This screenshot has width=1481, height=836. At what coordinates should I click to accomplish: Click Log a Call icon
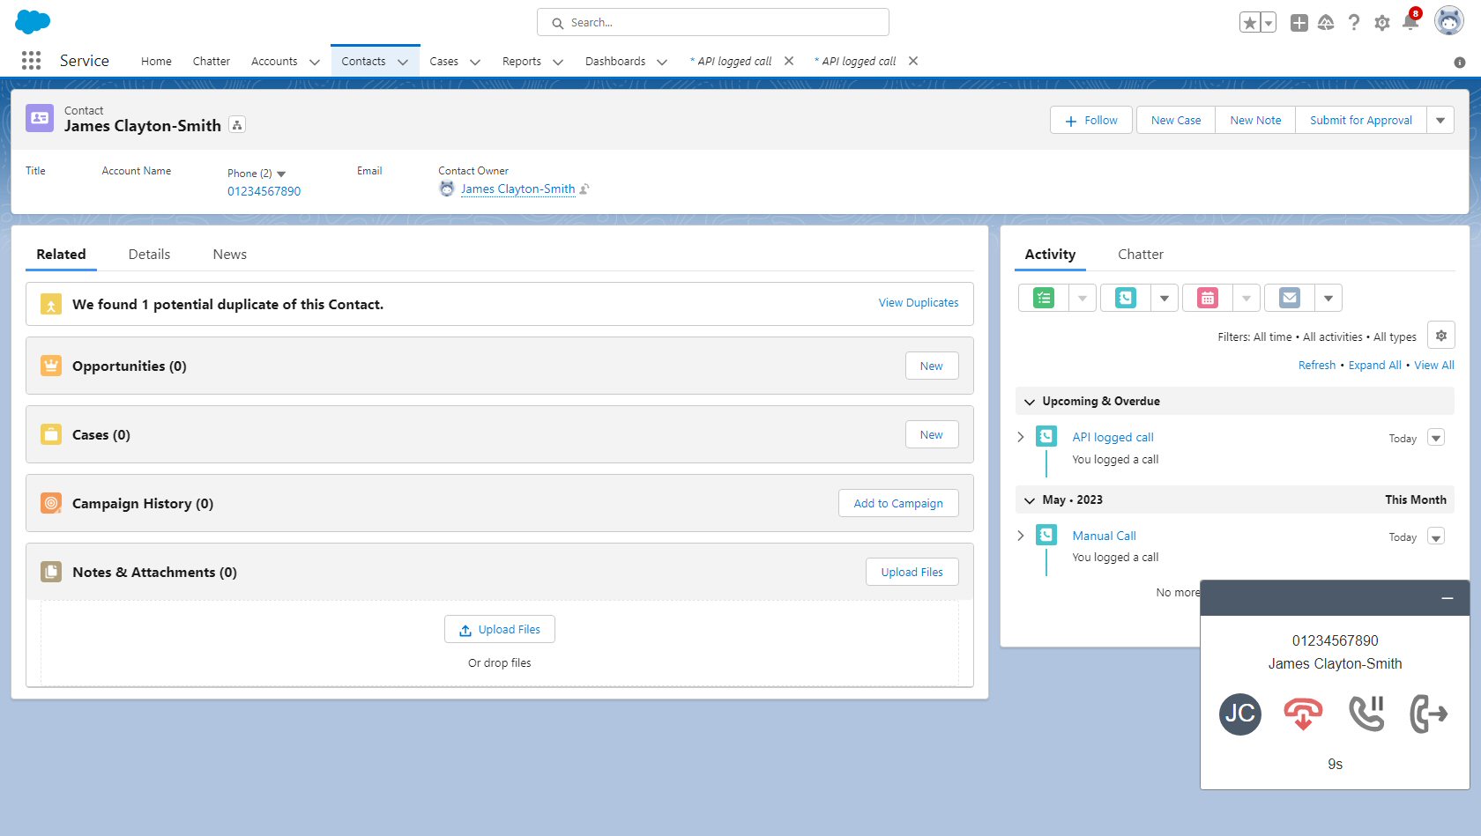point(1126,299)
